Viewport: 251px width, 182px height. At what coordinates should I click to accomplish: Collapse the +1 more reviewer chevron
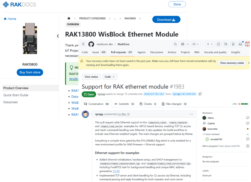pos(248,134)
